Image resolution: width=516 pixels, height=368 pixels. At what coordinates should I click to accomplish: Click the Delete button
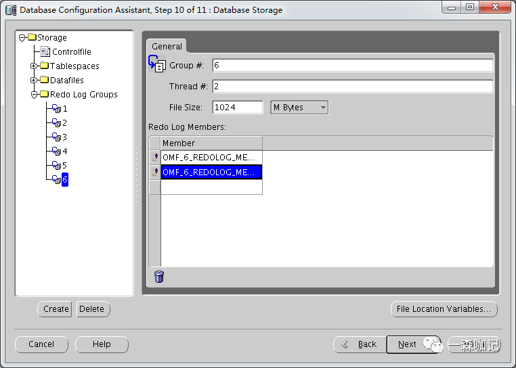93,309
